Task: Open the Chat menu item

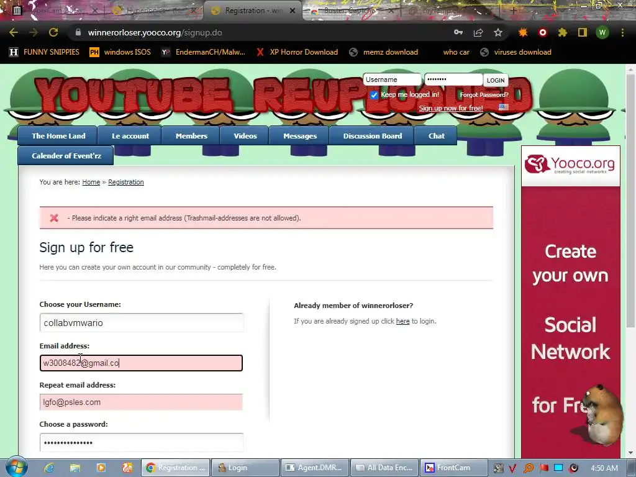Action: (437, 136)
